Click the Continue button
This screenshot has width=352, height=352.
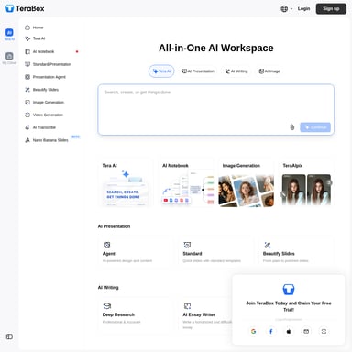(x=315, y=127)
